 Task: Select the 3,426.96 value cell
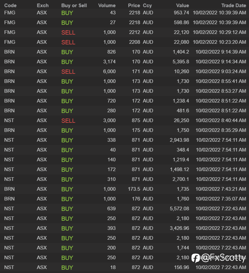point(179,228)
